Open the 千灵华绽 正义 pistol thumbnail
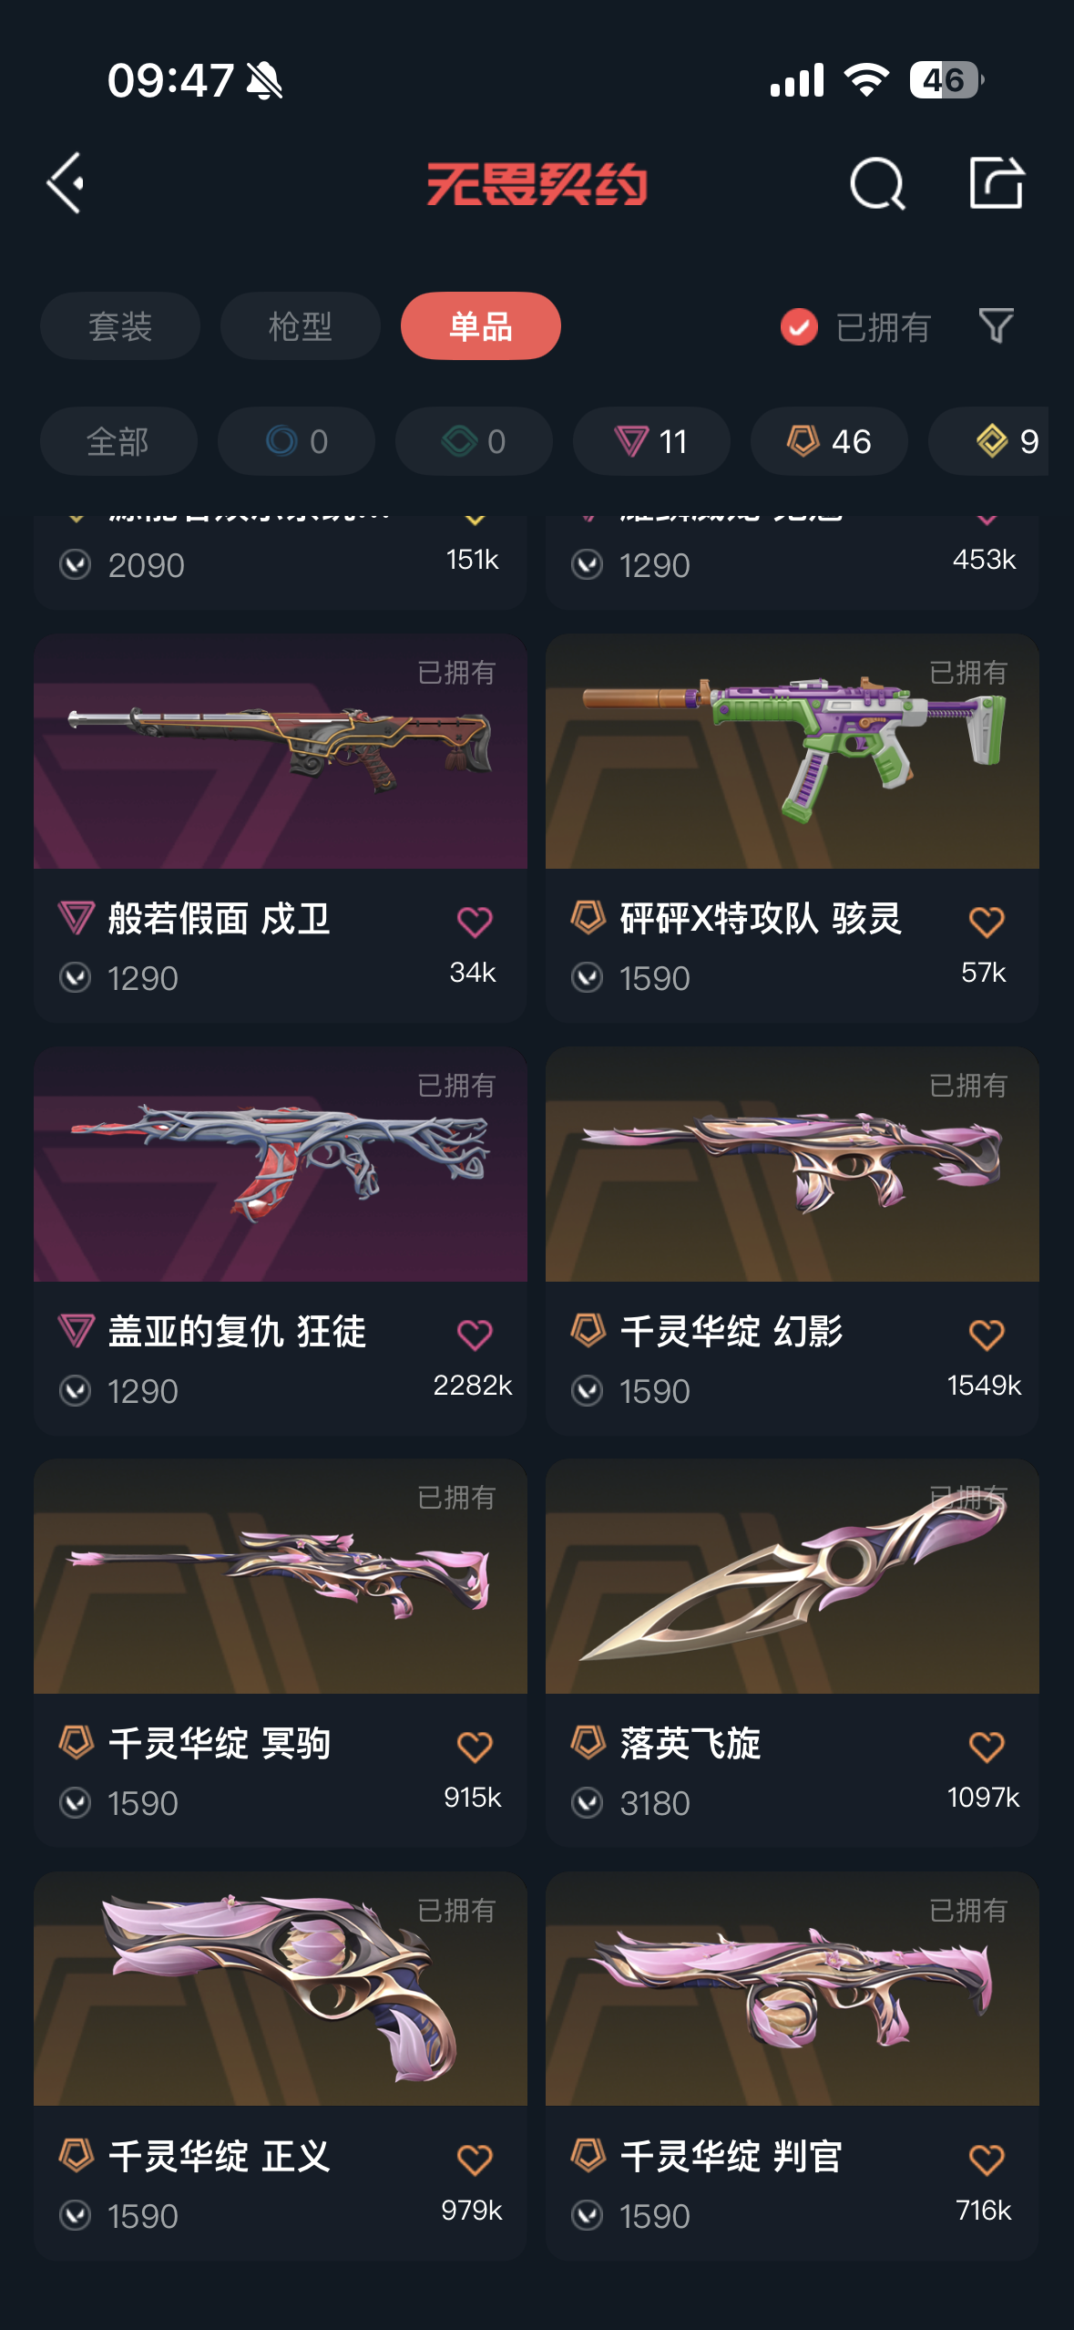 [x=281, y=1988]
